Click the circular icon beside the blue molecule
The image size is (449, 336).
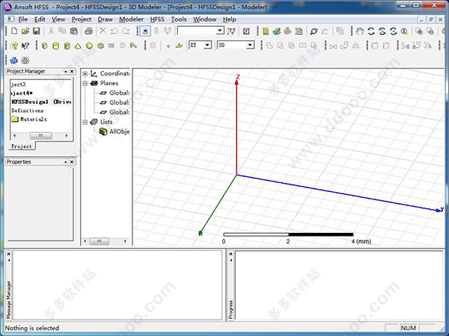click(25, 60)
